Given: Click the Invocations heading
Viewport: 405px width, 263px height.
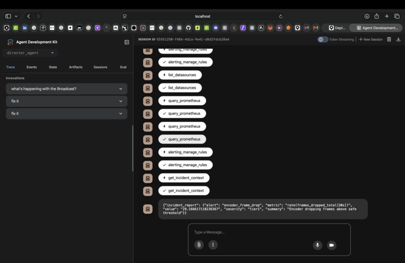Looking at the screenshot, I should tap(15, 78).
